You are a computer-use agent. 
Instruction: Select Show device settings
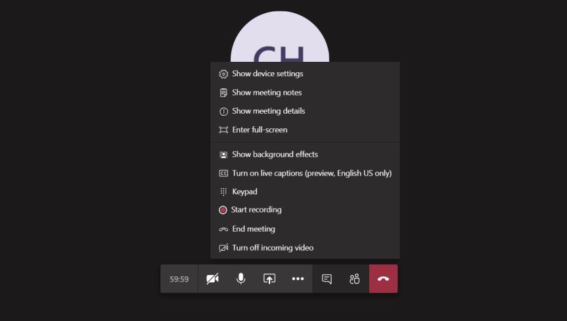(x=267, y=74)
